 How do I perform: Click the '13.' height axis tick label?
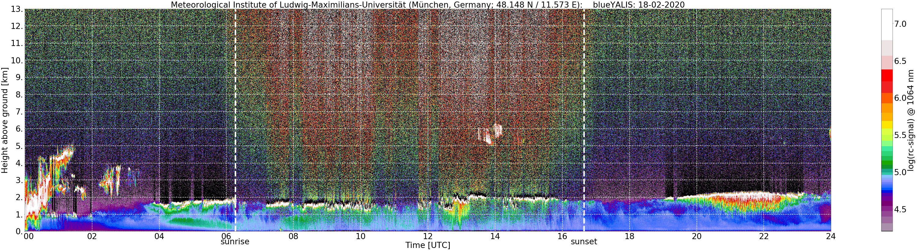pyautogui.click(x=17, y=9)
